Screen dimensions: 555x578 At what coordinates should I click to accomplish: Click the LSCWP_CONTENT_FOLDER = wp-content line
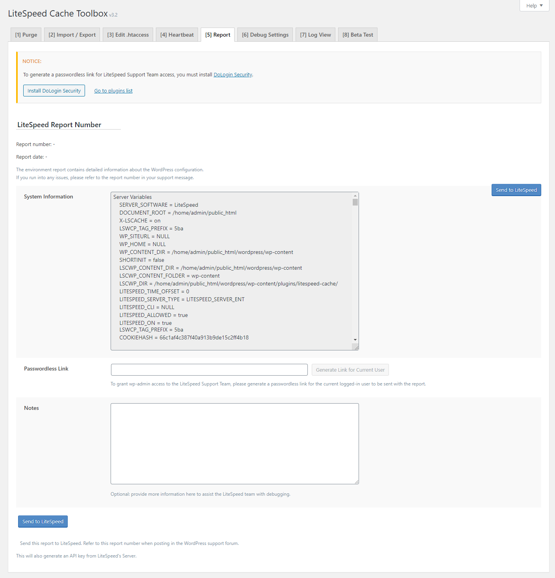170,276
